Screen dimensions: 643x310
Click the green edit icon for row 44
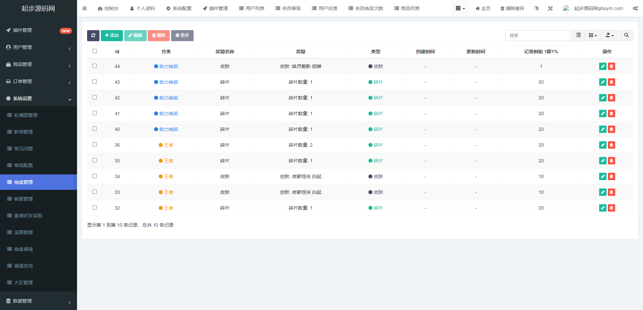602,66
